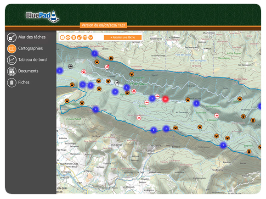The image size is (266, 199).
Task: Click the task edit icon in the map toolbar
Action: pyautogui.click(x=79, y=38)
